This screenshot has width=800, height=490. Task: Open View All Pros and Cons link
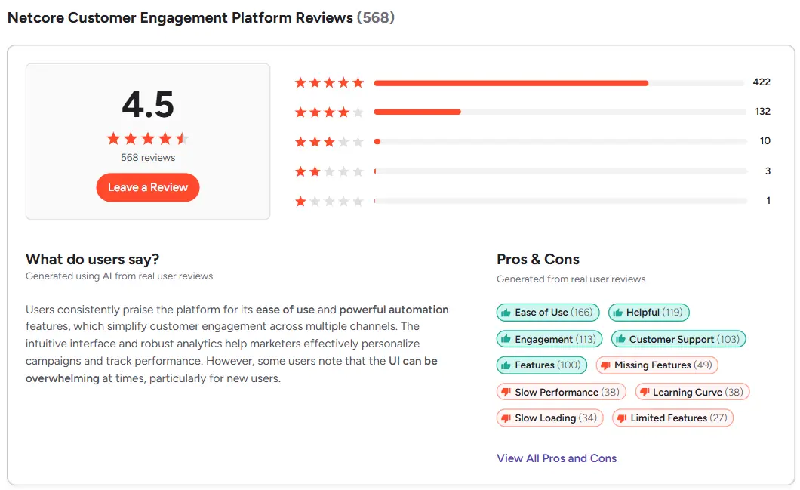pyautogui.click(x=557, y=458)
